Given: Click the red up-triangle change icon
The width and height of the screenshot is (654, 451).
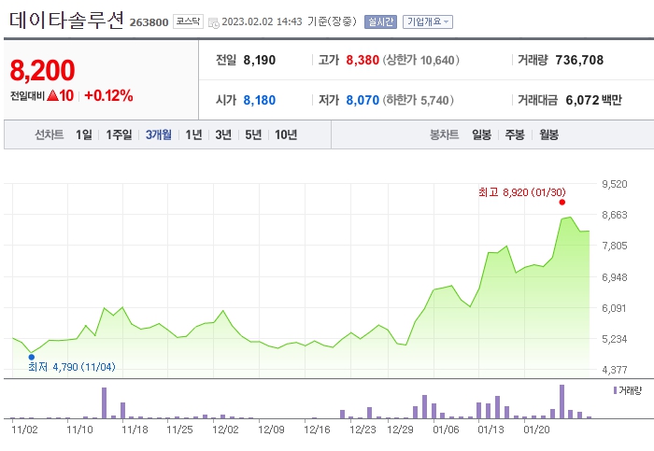Looking at the screenshot, I should pos(52,95).
